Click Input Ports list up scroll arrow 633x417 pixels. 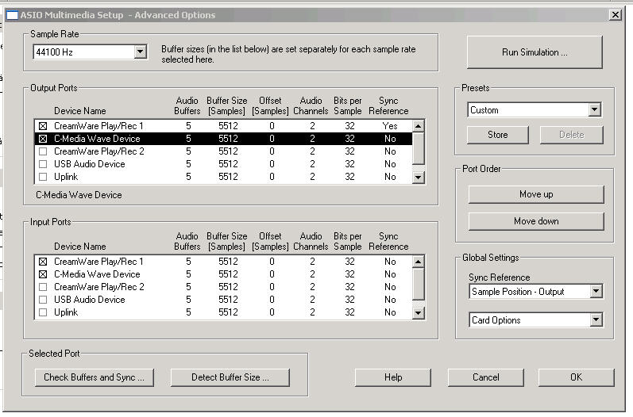pyautogui.click(x=419, y=262)
